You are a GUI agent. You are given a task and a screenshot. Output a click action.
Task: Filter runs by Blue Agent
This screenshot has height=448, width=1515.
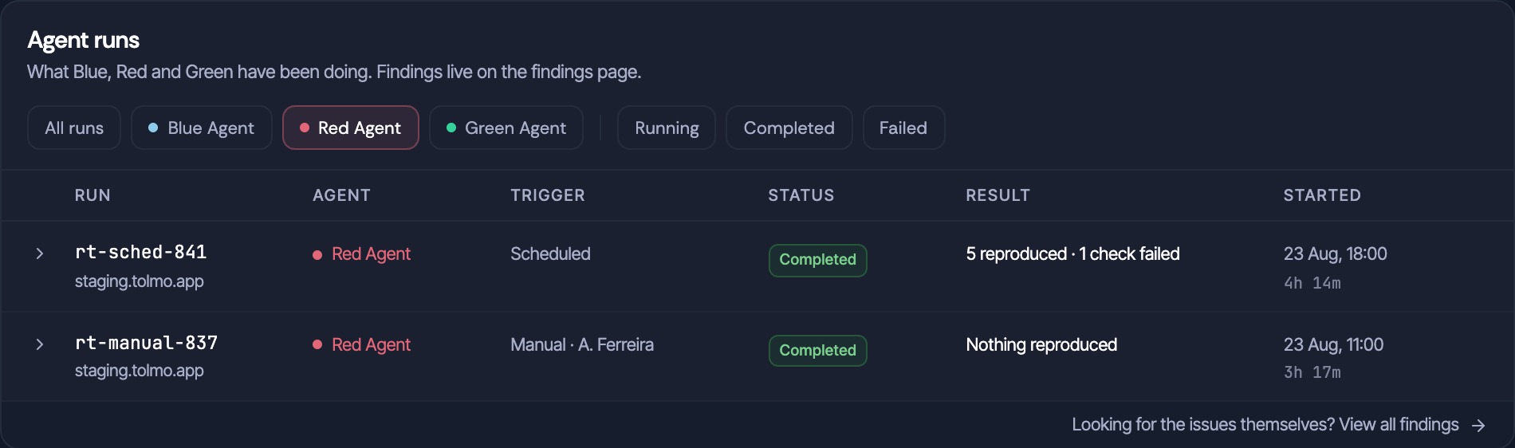click(x=202, y=128)
